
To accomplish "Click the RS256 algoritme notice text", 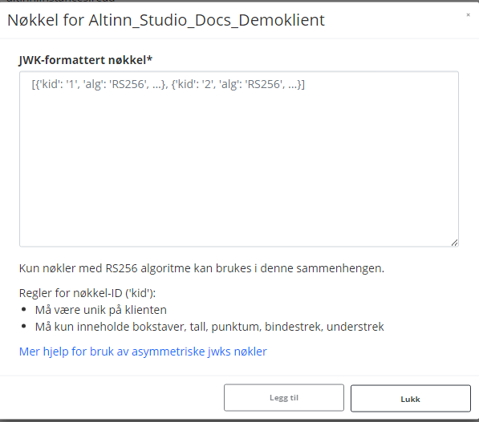I will click(x=201, y=268).
